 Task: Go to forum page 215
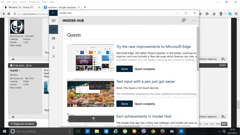tap(212, 124)
